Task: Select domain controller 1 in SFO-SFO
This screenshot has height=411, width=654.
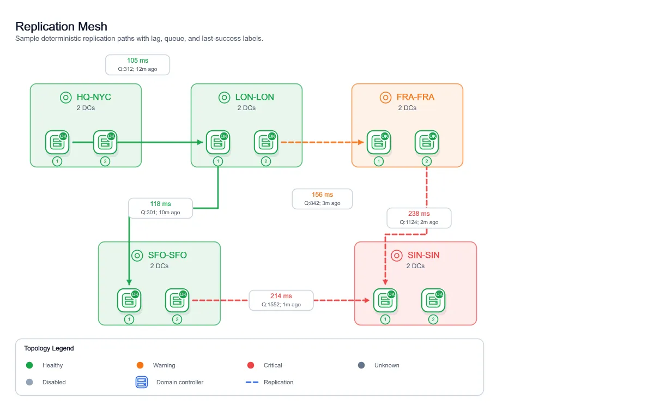Action: pyautogui.click(x=129, y=300)
